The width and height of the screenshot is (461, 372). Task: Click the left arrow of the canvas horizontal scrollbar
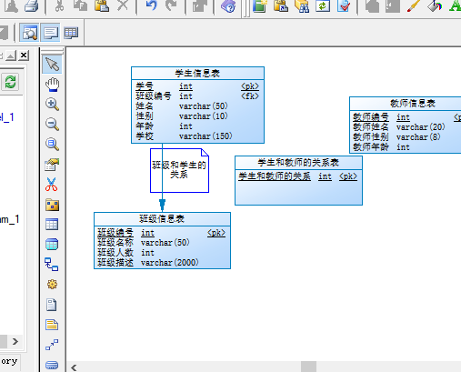(74, 367)
